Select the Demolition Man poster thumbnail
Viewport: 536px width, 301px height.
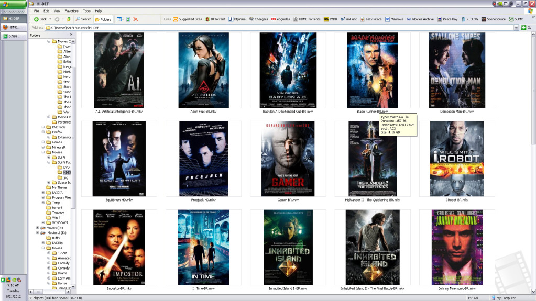(x=457, y=70)
